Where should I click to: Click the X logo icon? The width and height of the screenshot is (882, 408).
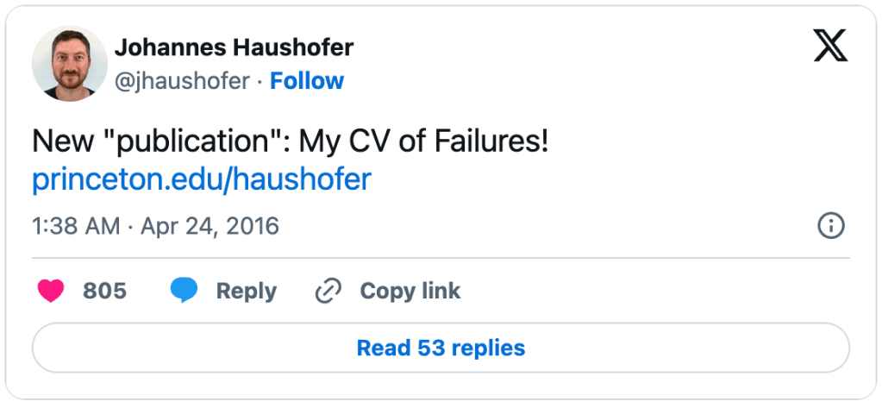pyautogui.click(x=830, y=45)
